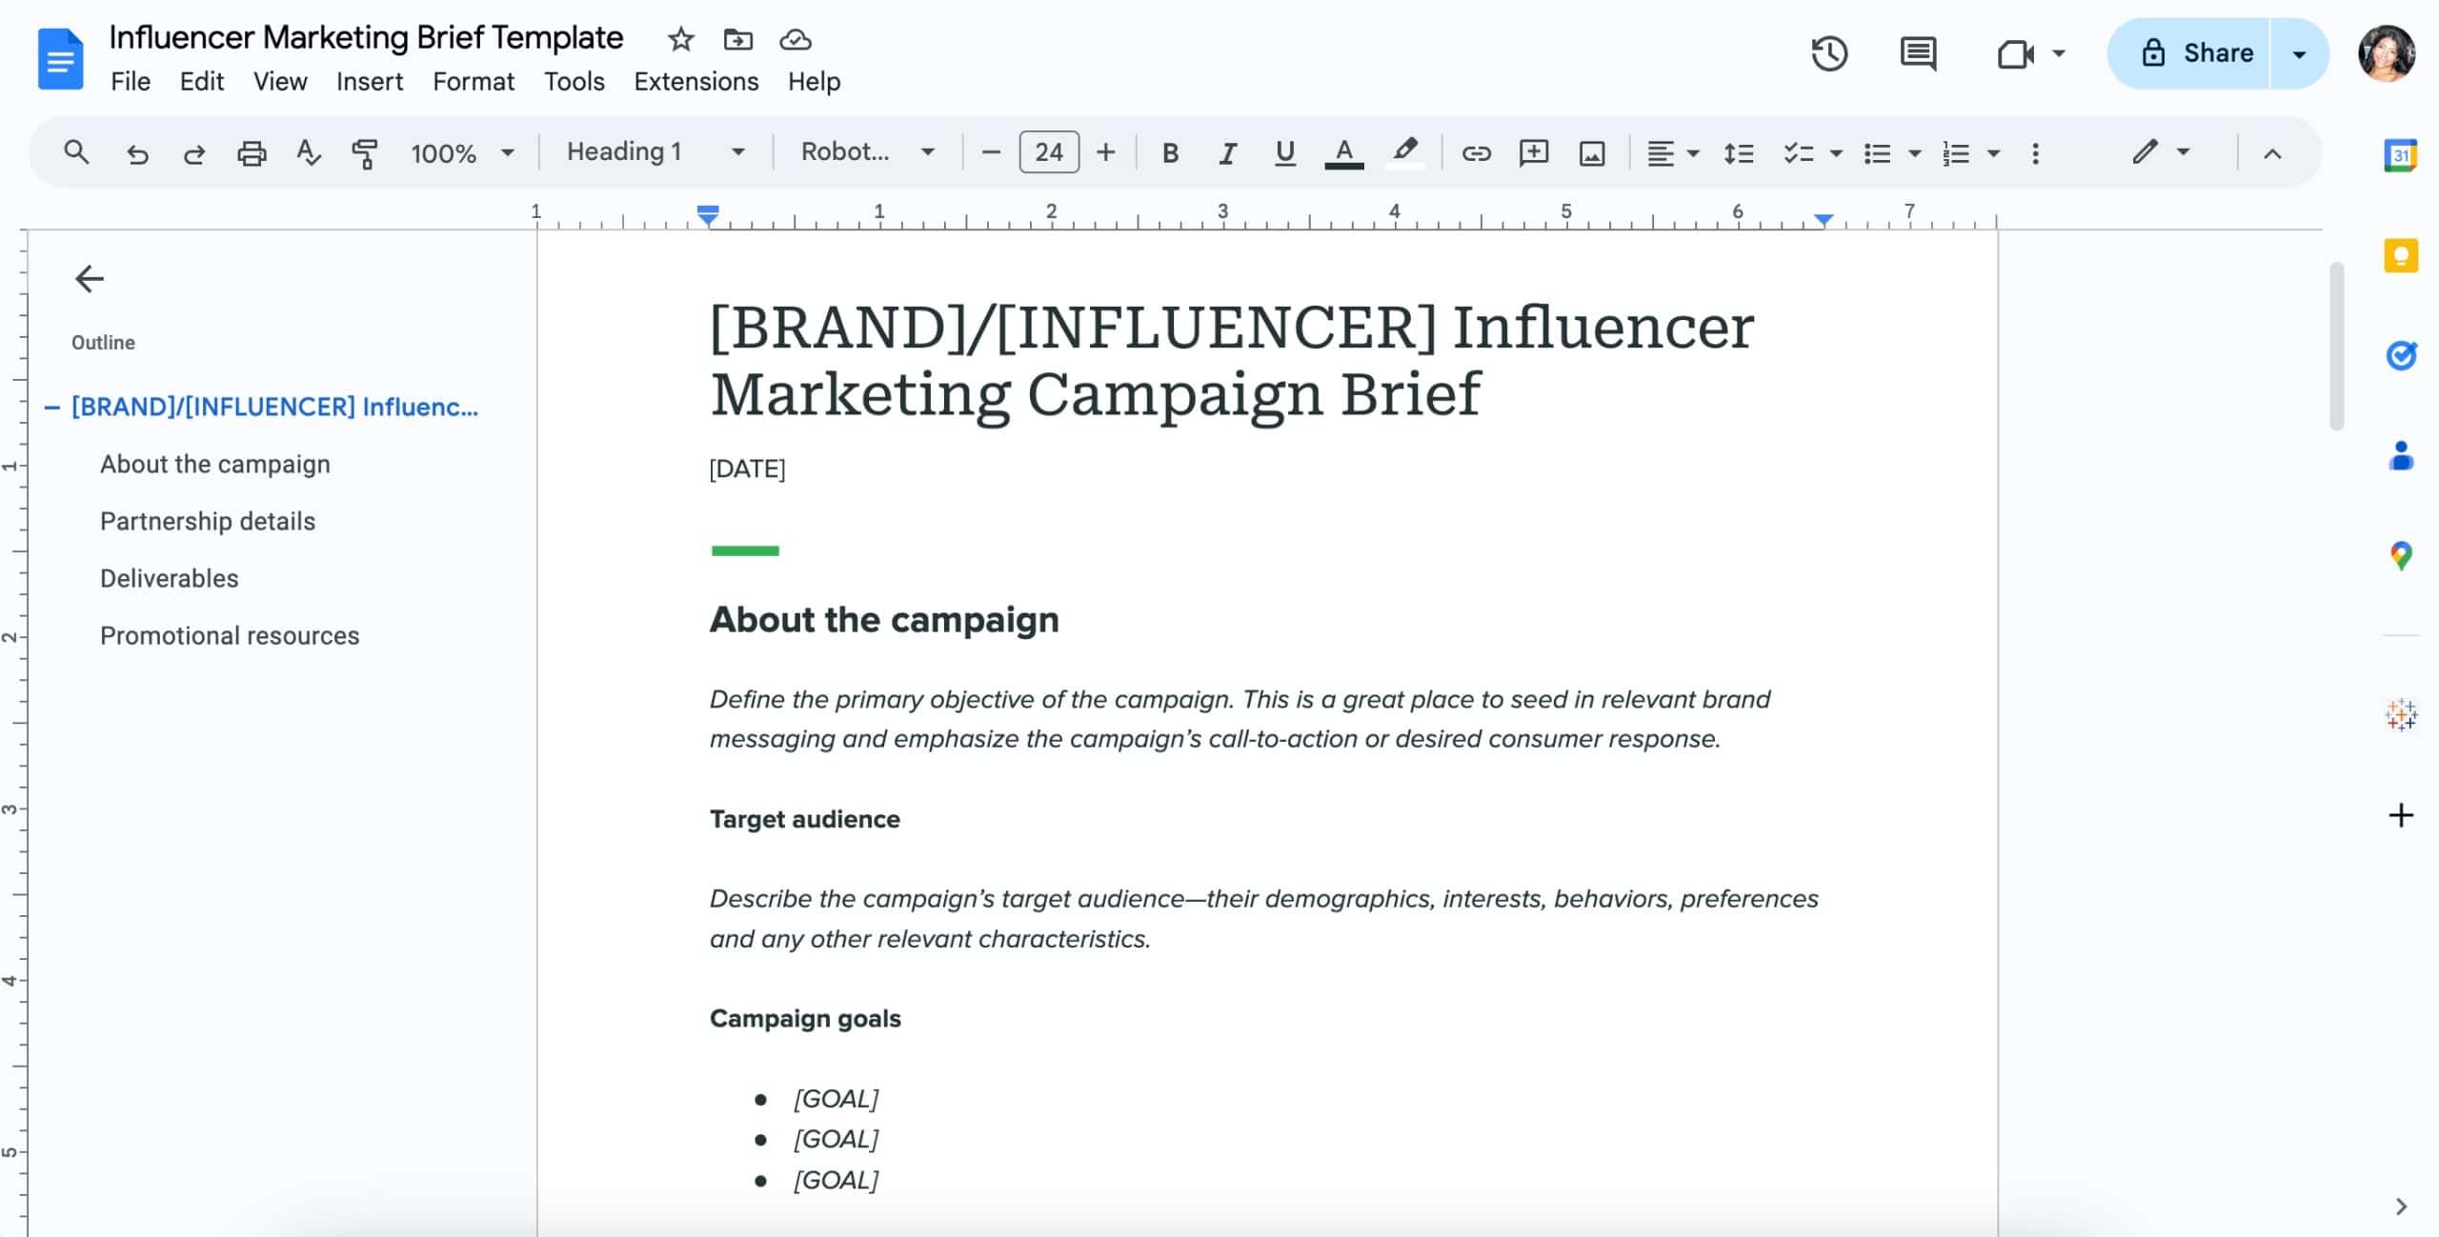Open the highlight color picker
The height and width of the screenshot is (1237, 2439).
coord(1404,152)
